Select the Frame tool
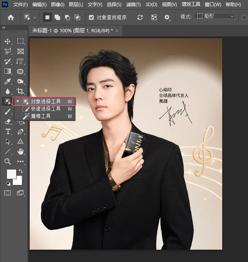This screenshot has height=262, width=248. [x=20, y=51]
